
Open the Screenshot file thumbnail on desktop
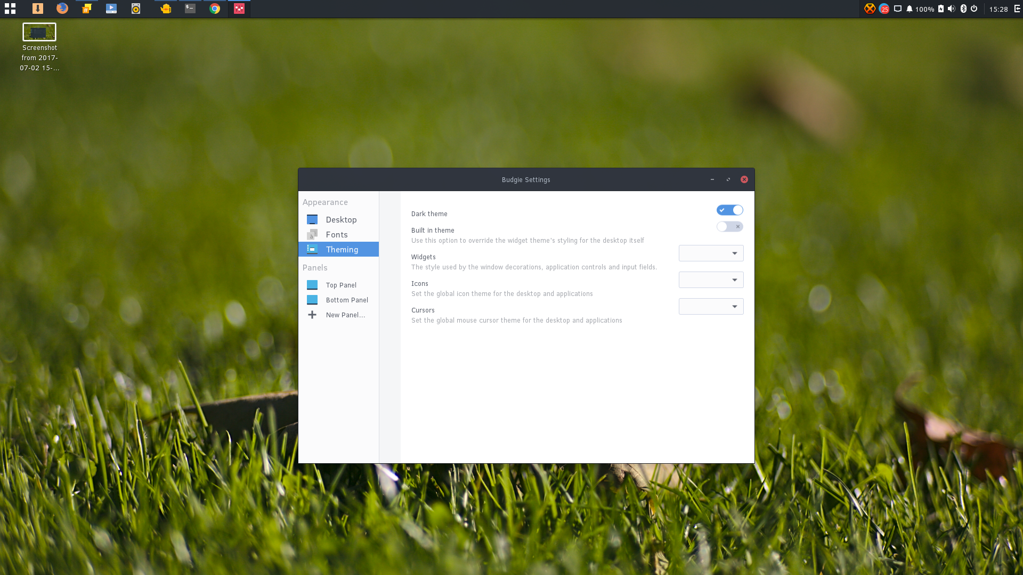pos(39,32)
